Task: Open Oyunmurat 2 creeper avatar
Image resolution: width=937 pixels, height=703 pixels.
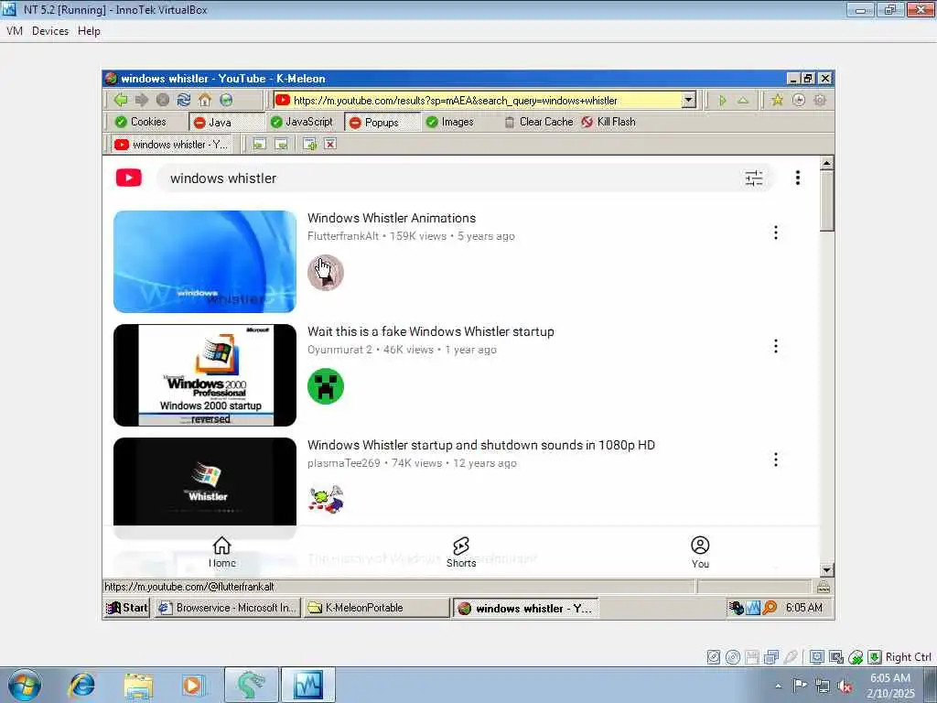Action: tap(326, 386)
